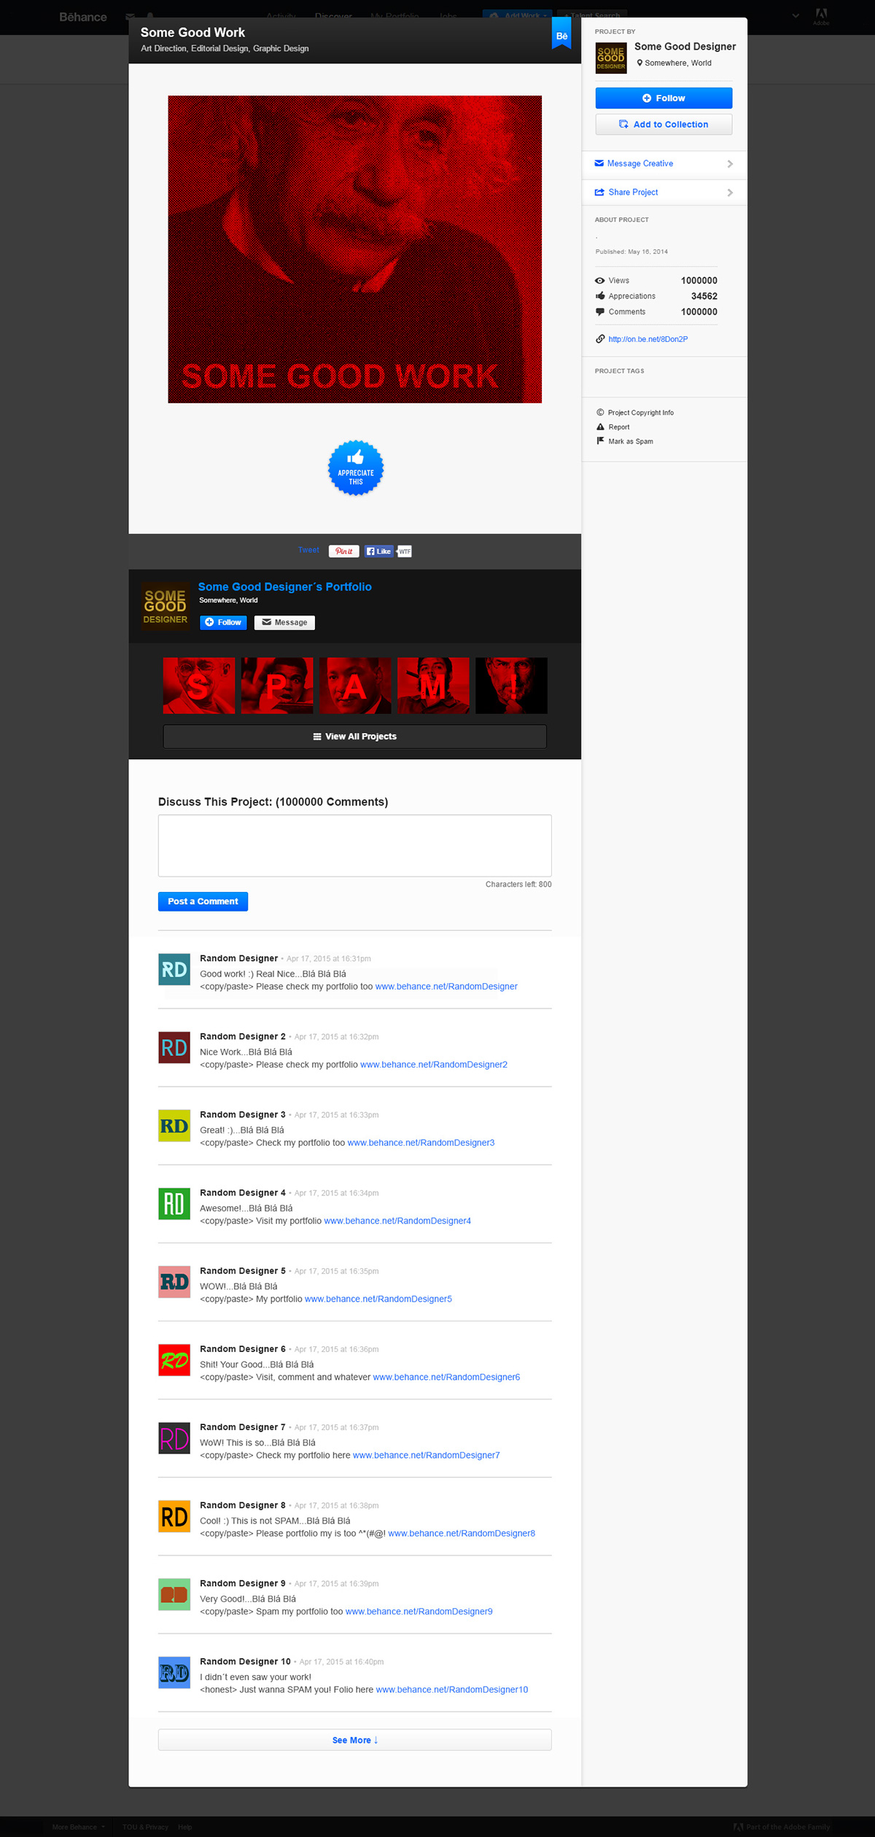
Task: Open the project thumbnail labeled P
Action: tap(277, 686)
